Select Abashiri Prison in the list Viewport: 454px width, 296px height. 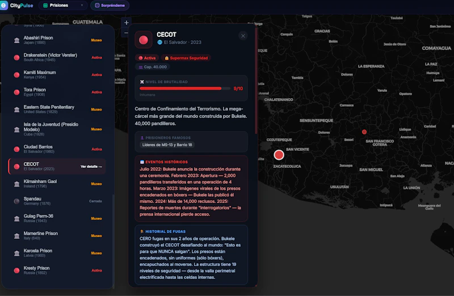click(57, 40)
